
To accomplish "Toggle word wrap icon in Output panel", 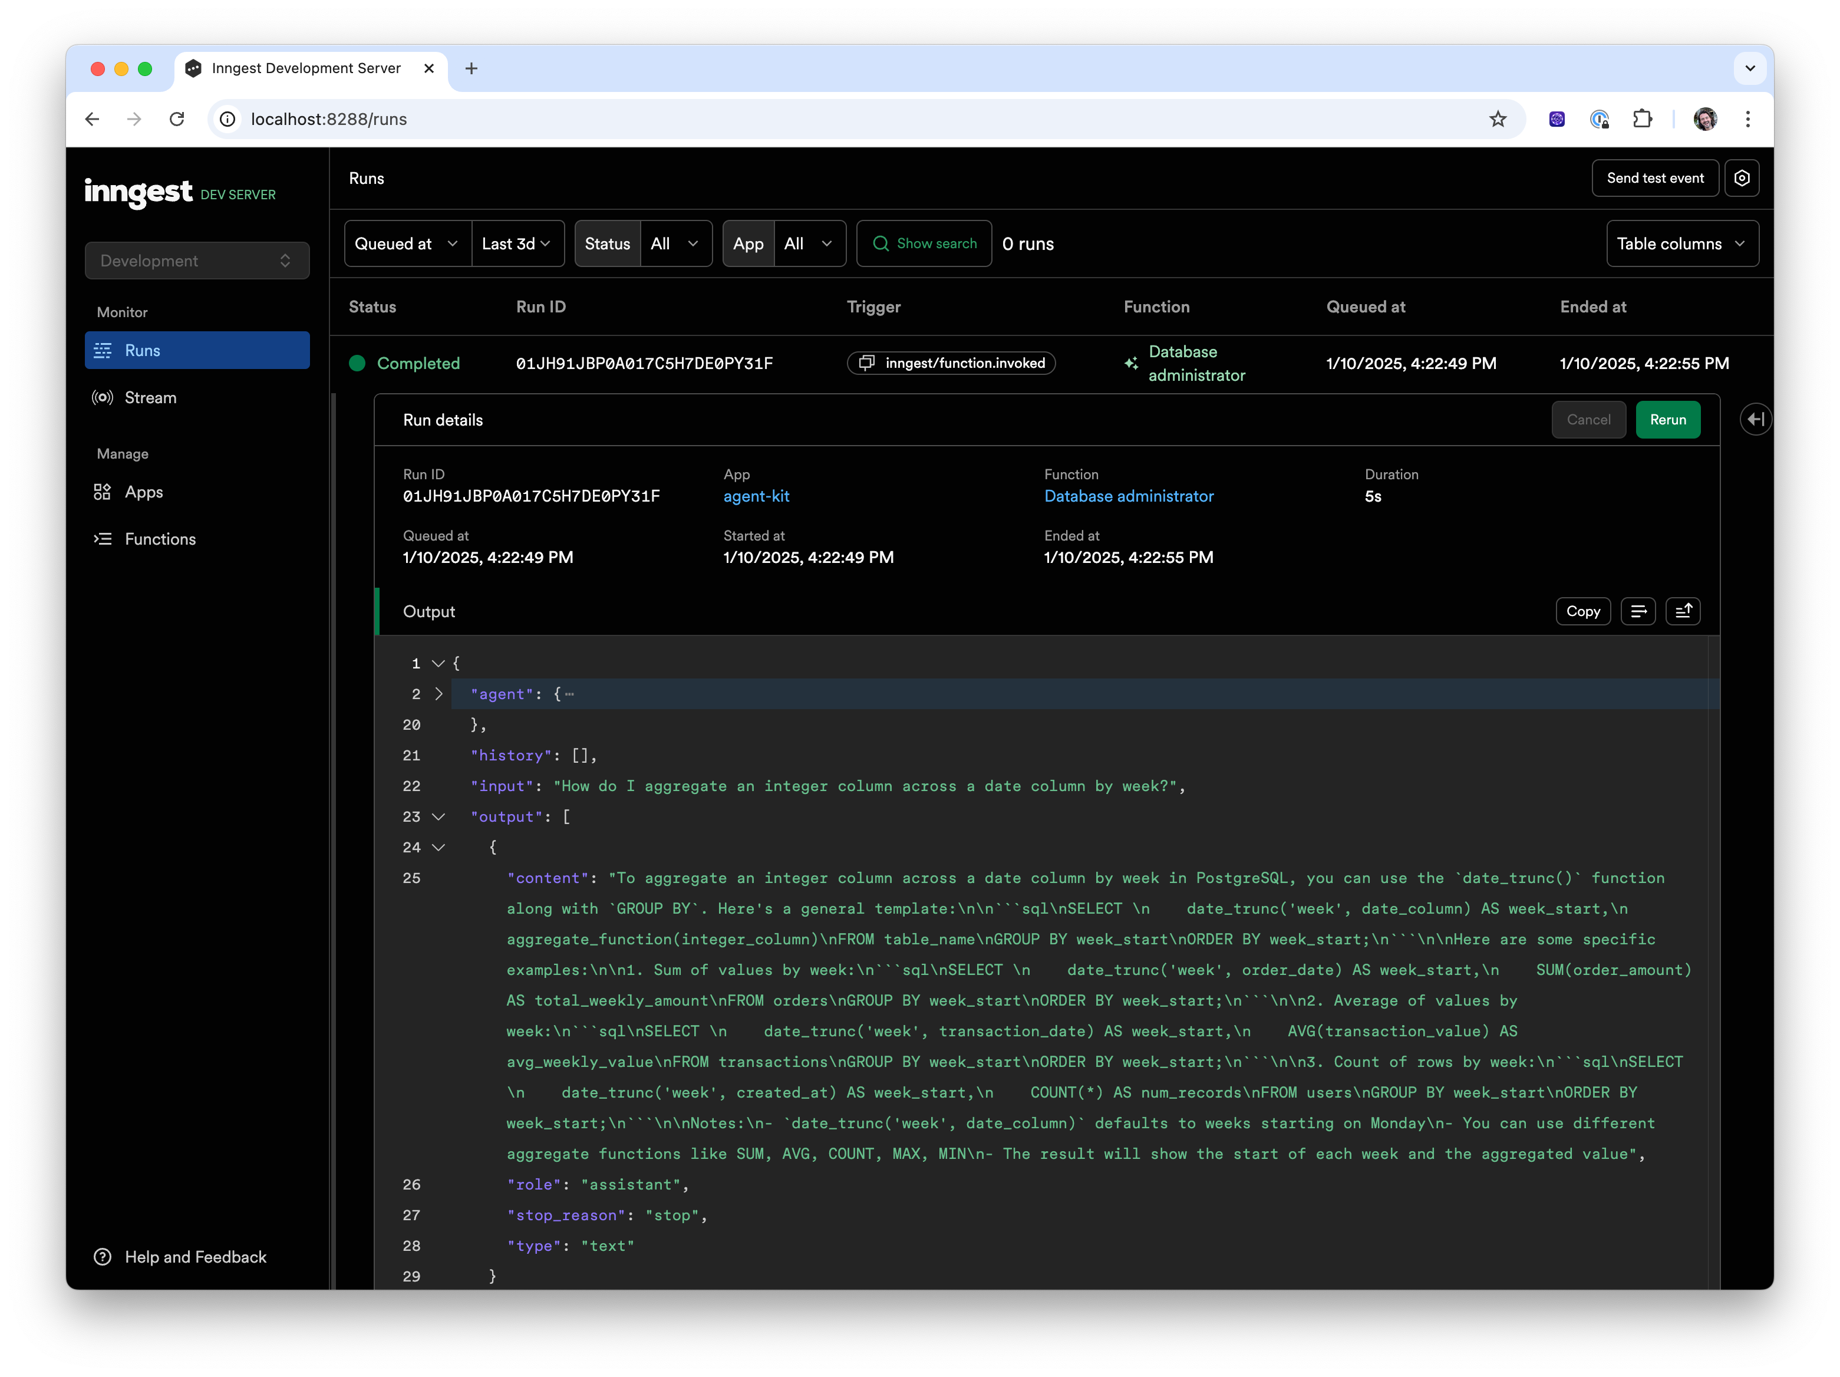I will click(x=1637, y=611).
